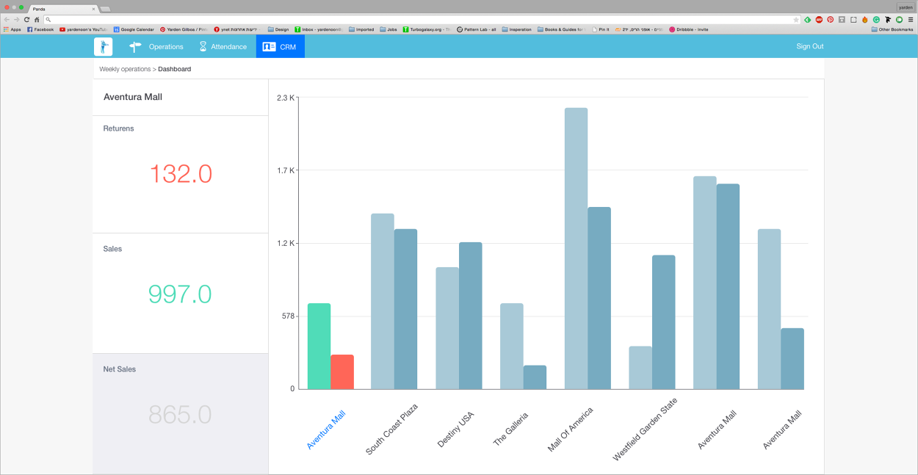The height and width of the screenshot is (475, 918).
Task: Open CRM via the ID-card icon
Action: click(268, 46)
